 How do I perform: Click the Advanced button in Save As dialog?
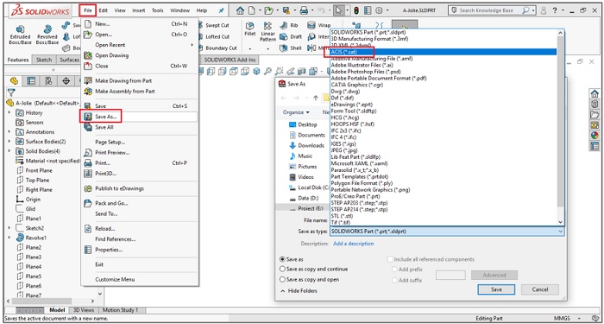[x=494, y=275]
